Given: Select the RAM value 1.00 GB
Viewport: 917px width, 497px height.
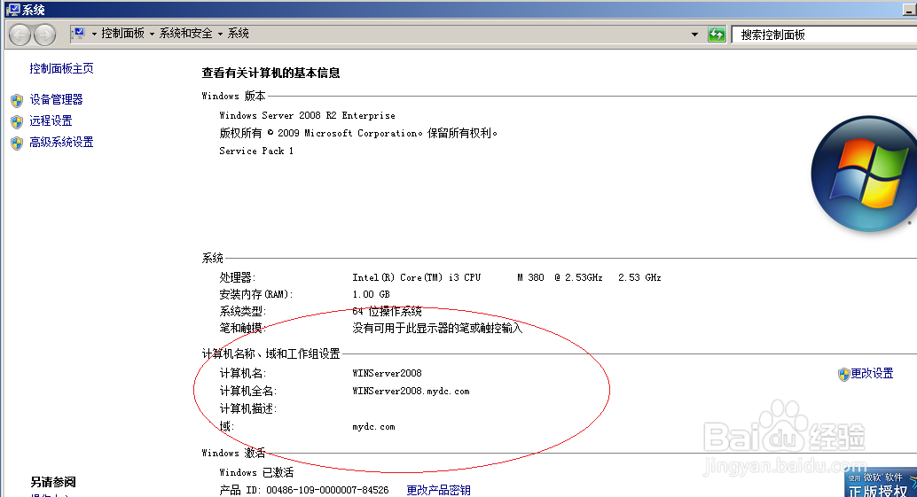Looking at the screenshot, I should point(371,294).
